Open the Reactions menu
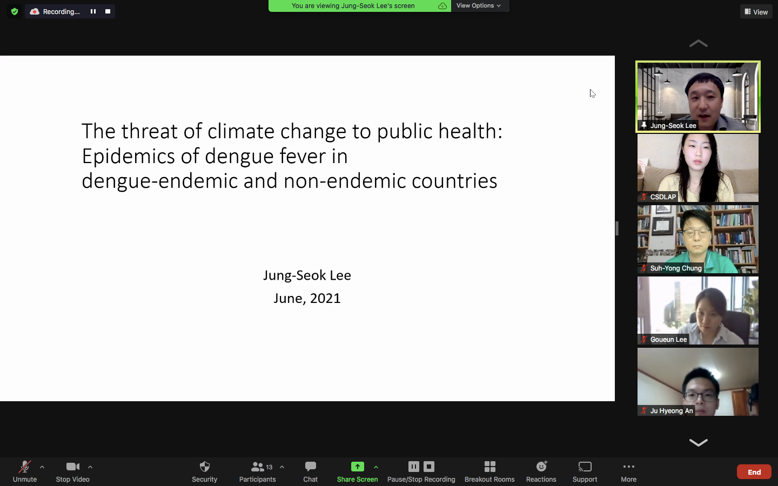The width and height of the screenshot is (778, 486). pos(541,471)
